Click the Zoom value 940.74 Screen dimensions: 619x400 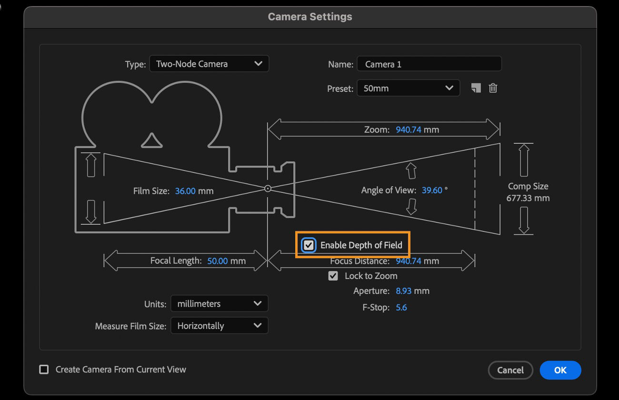[409, 130]
